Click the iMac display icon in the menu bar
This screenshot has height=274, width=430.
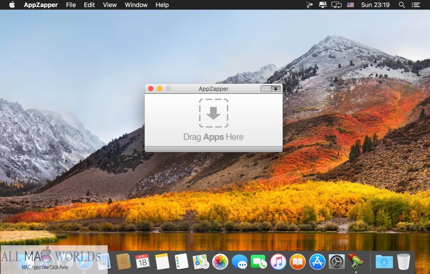click(x=323, y=5)
